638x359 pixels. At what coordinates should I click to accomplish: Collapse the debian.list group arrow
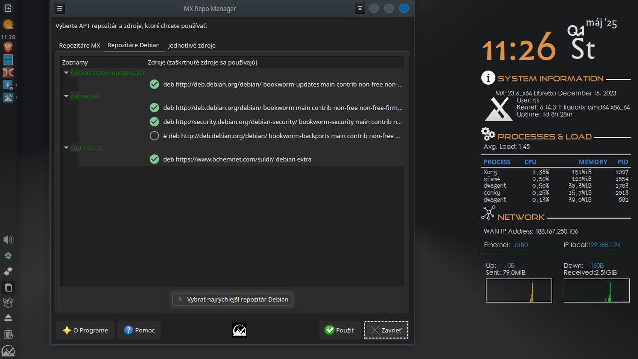tap(66, 96)
